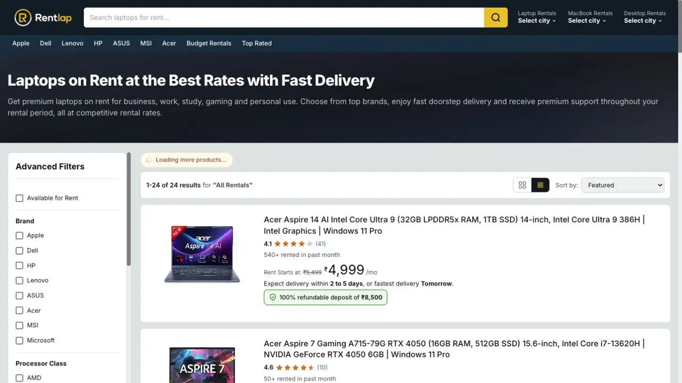Click the page vertical scrollbar

coord(679,27)
